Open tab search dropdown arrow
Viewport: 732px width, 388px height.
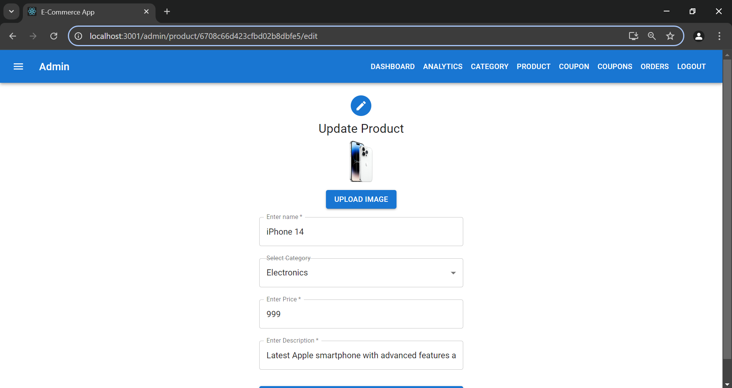11,11
